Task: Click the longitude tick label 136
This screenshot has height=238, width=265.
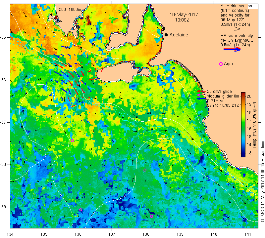Action: [x=78, y=234]
